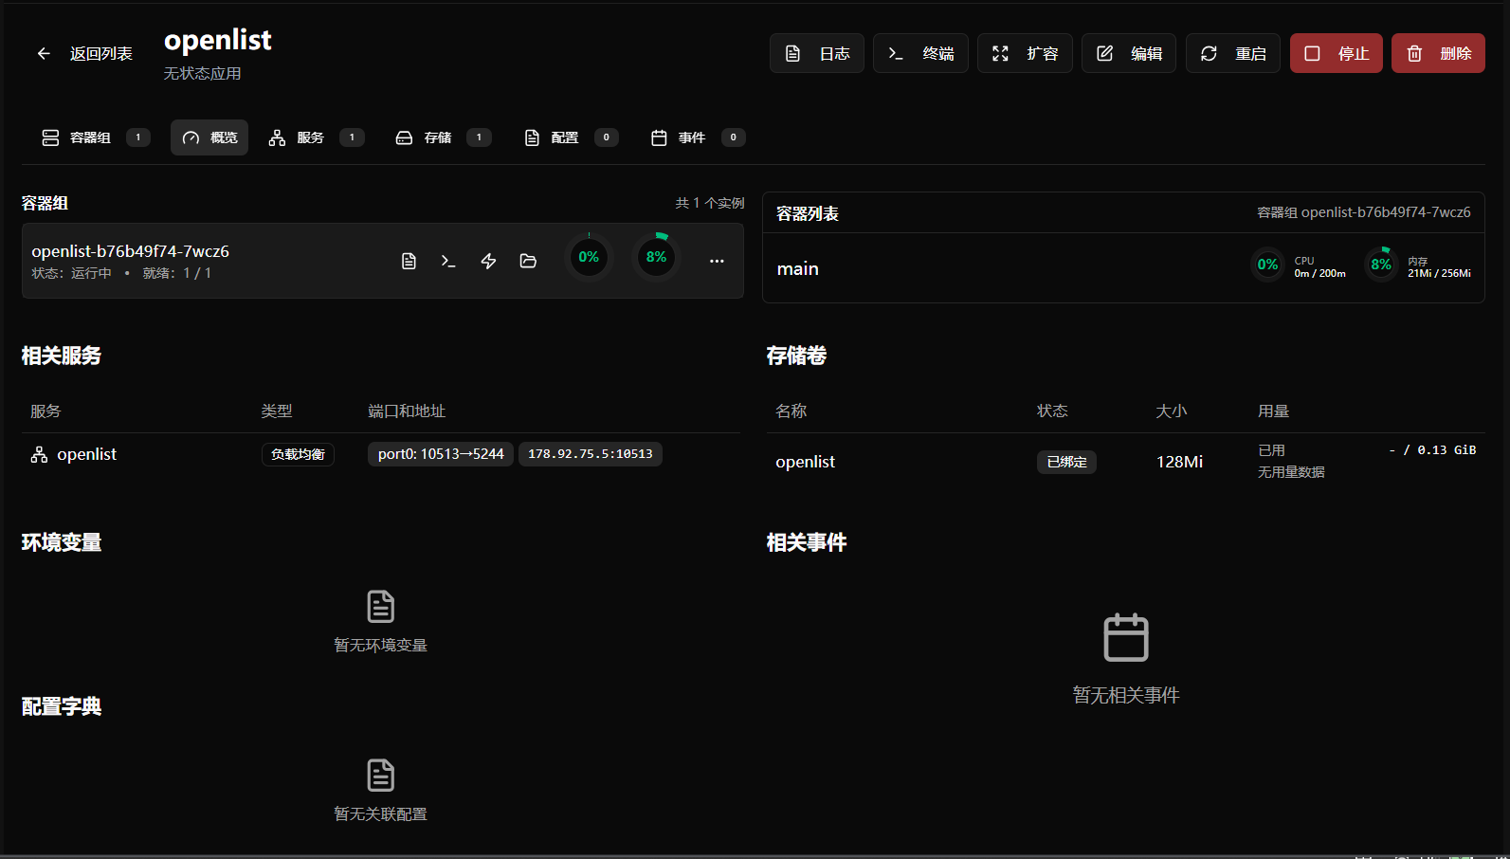Image resolution: width=1510 pixels, height=859 pixels.
Task: Go back via 返回列表 arrow
Action: click(44, 54)
